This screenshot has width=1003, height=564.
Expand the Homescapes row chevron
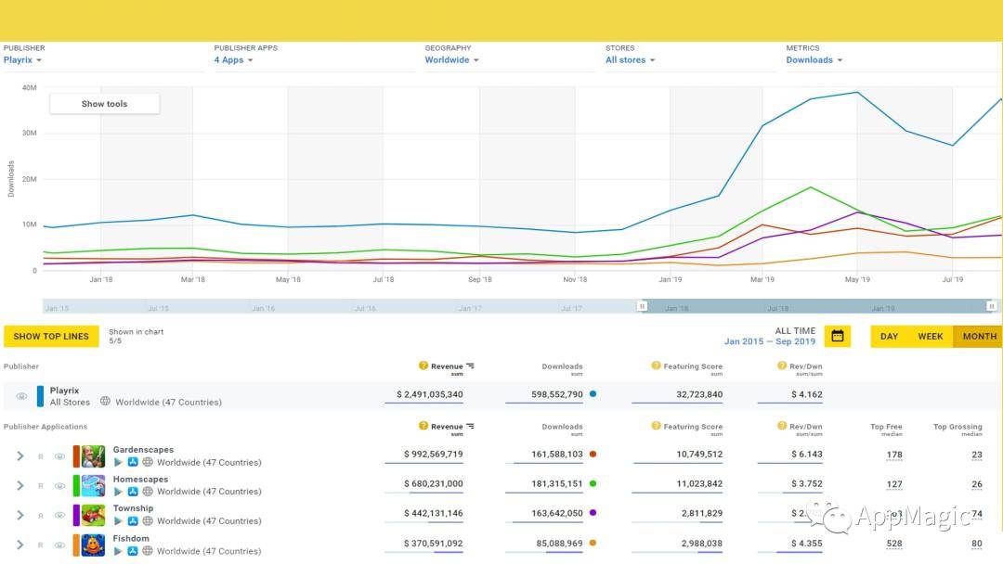pos(20,485)
